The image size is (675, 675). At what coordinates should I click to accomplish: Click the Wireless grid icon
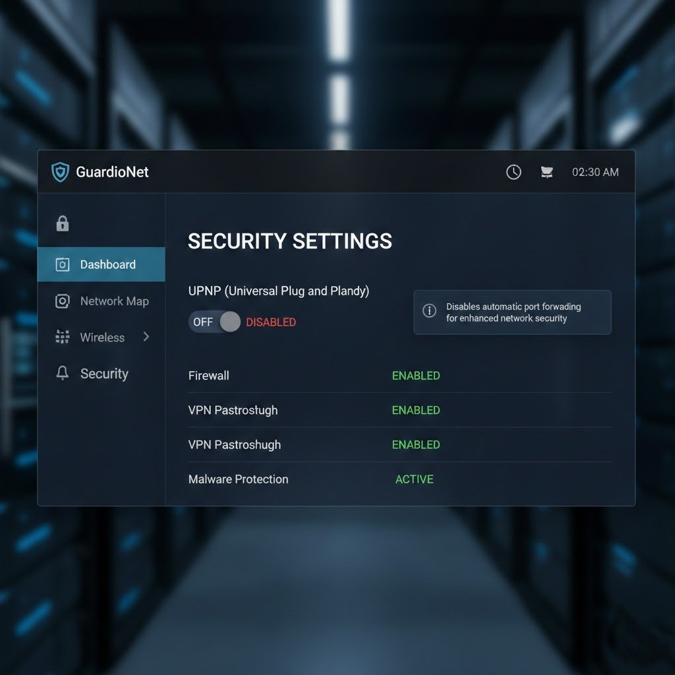coord(63,337)
